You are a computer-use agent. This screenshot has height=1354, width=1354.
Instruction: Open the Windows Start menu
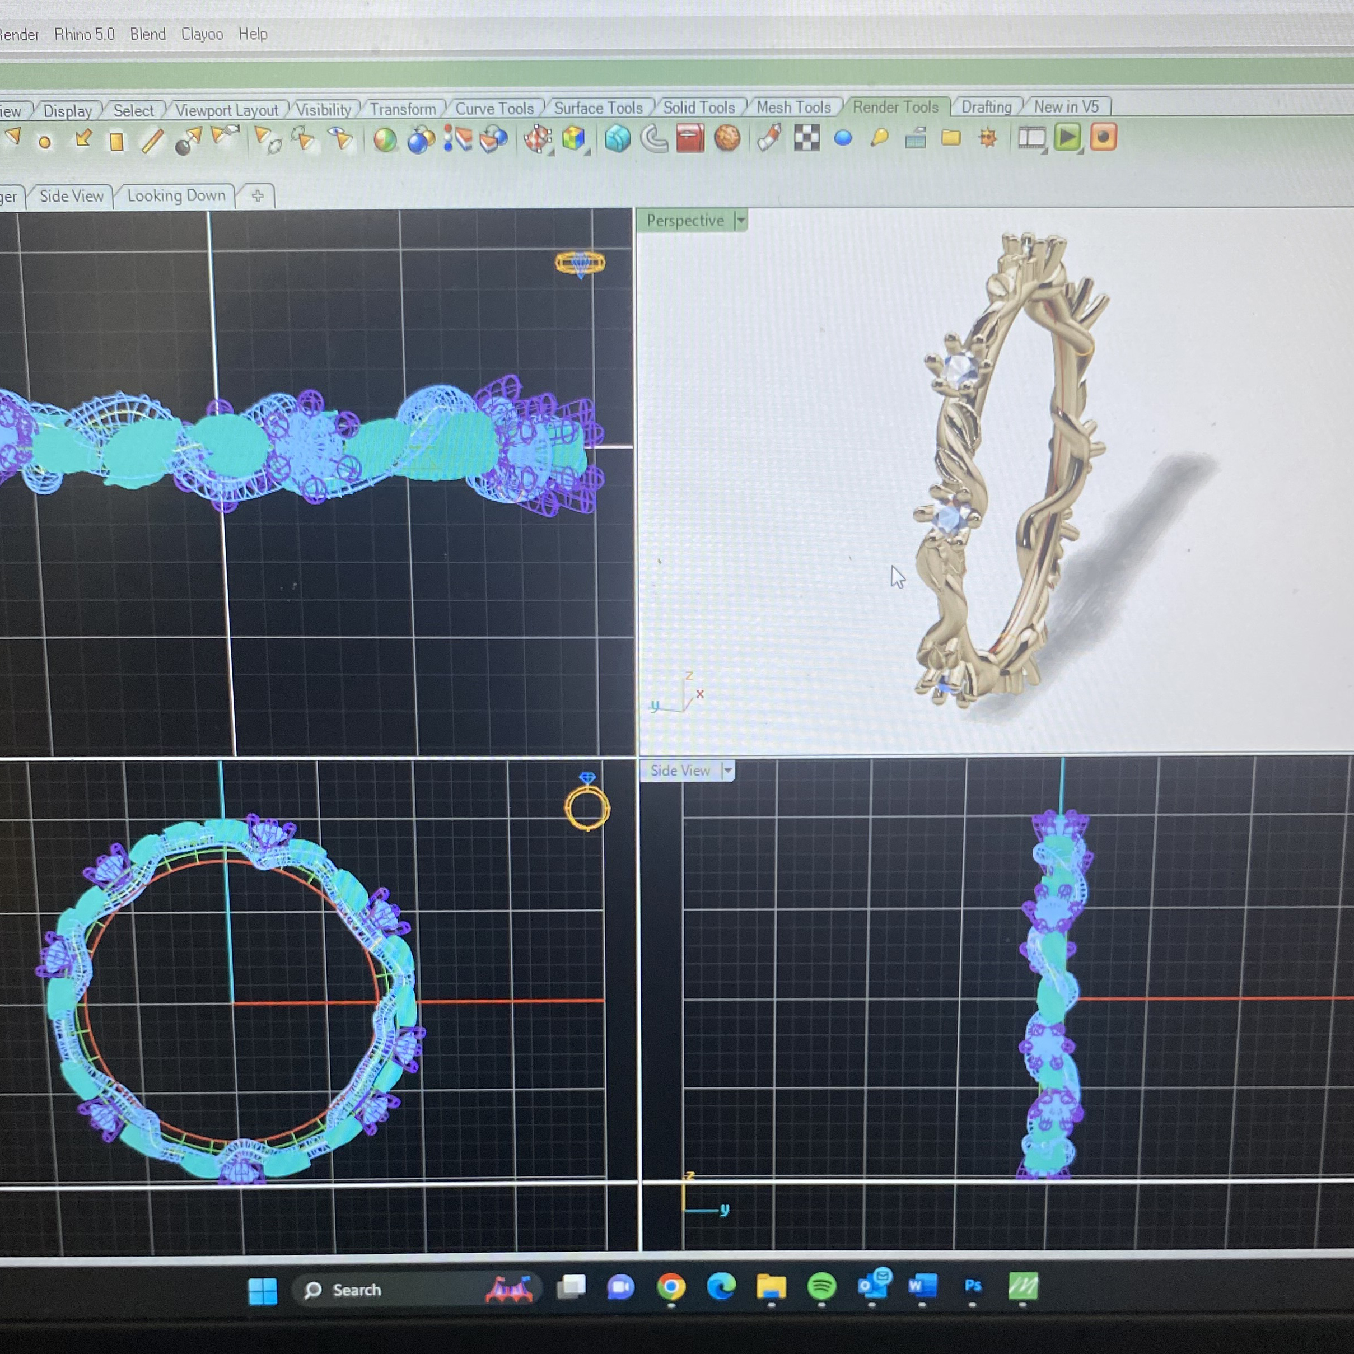click(263, 1291)
